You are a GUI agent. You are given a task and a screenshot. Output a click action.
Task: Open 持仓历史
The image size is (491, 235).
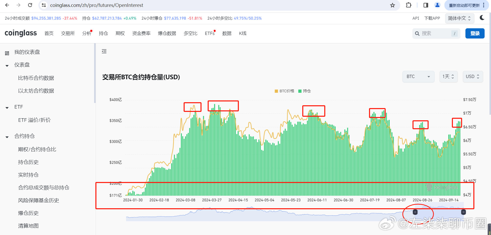(x=28, y=162)
